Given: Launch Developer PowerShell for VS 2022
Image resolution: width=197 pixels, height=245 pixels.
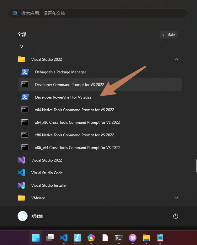Looking at the screenshot, I should point(63,97).
